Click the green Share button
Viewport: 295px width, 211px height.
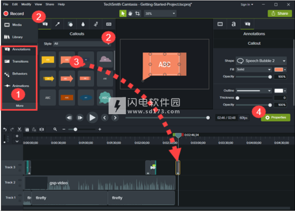pos(280,13)
